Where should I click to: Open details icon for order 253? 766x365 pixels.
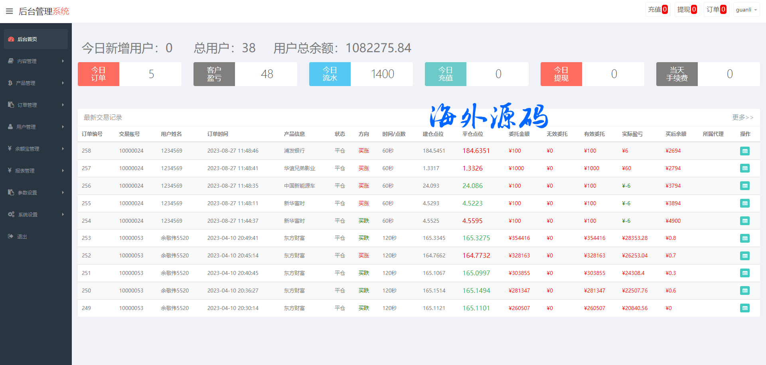[744, 238]
